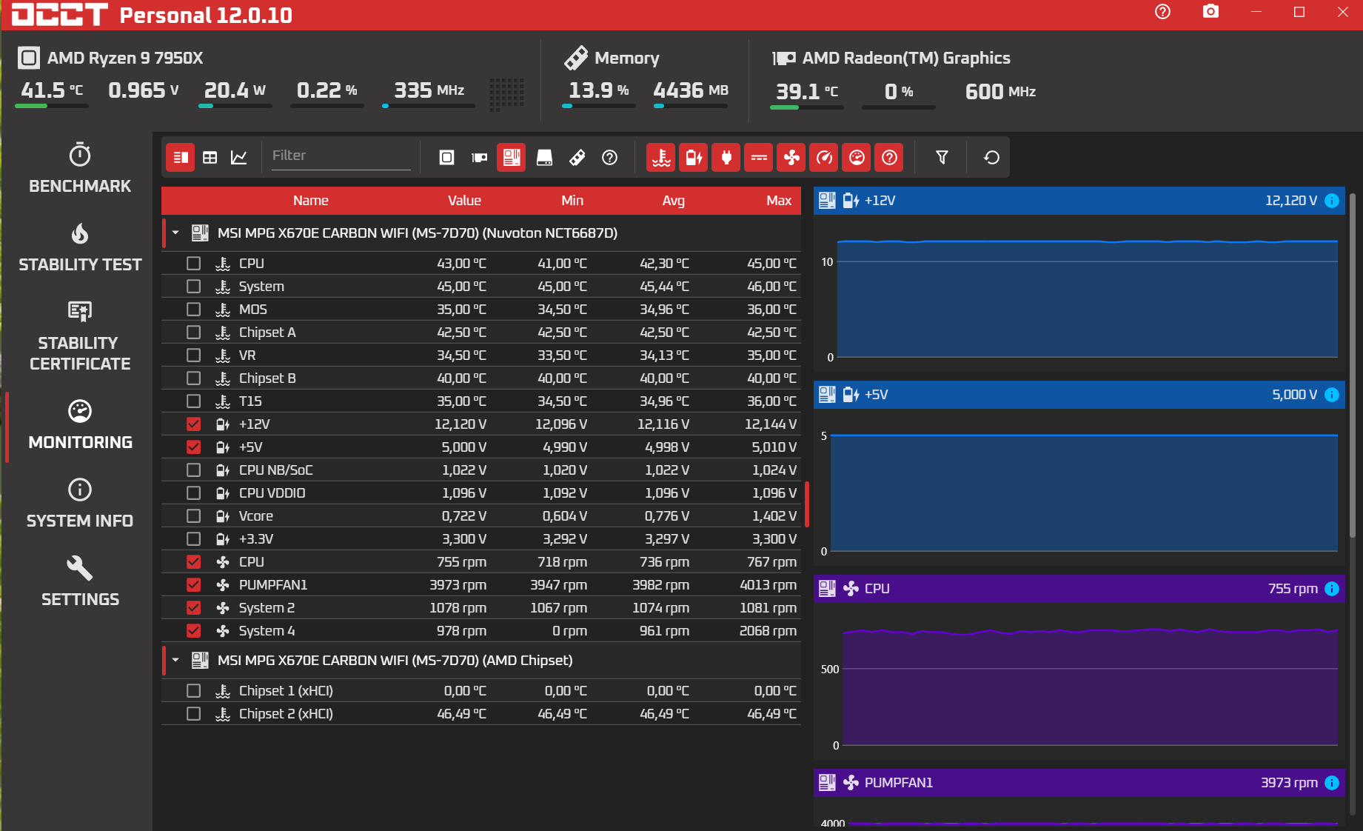Viewport: 1363px width, 831px height.
Task: Enable the Vcore checkbox
Action: click(x=193, y=516)
